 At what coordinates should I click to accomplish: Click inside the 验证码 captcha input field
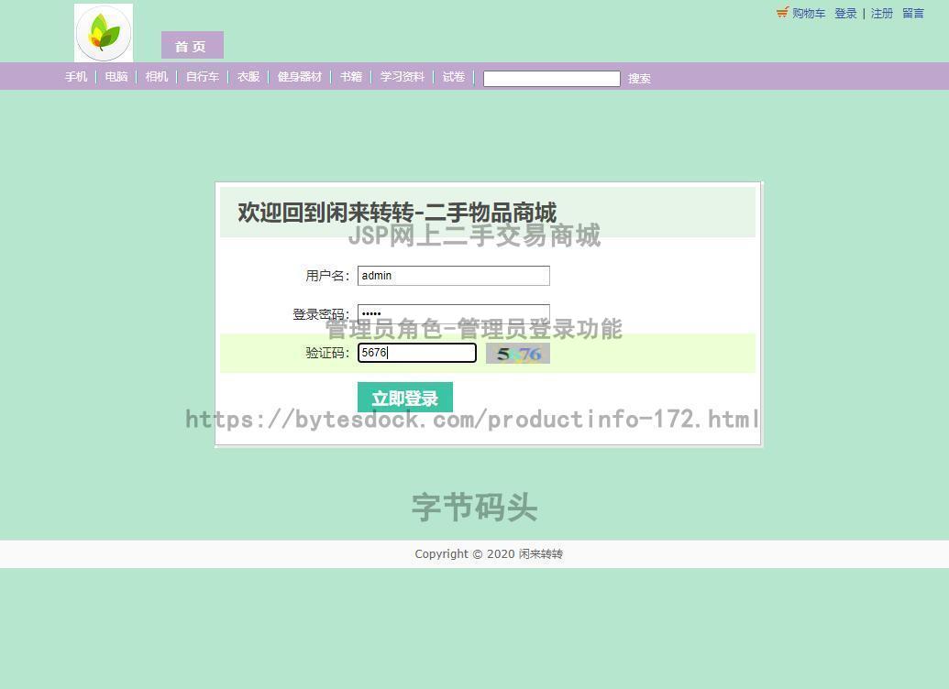pos(416,353)
